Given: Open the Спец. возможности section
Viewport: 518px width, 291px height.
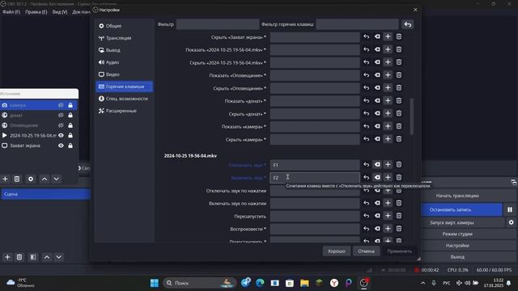Looking at the screenshot, I should 124,99.
